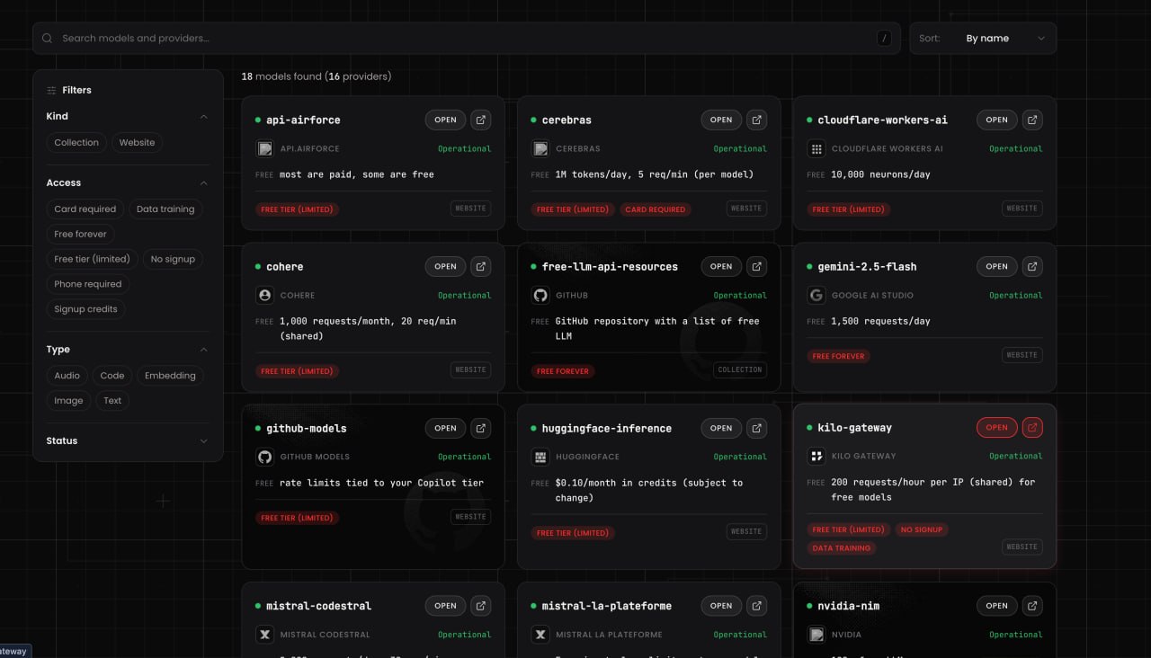Open external link for nvidia-nim

[1032, 606]
